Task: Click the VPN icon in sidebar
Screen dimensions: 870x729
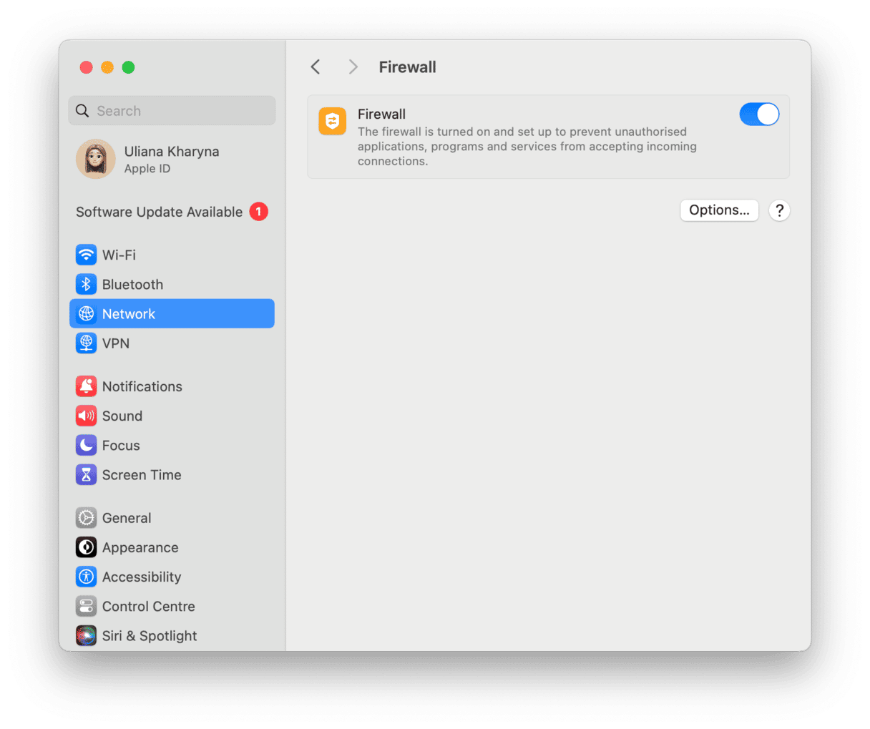Action: pos(86,343)
